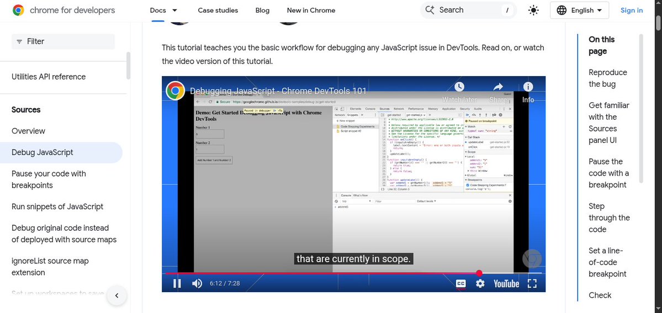Click the left sidebar scrollbar
The image size is (662, 313).
pyautogui.click(x=128, y=66)
